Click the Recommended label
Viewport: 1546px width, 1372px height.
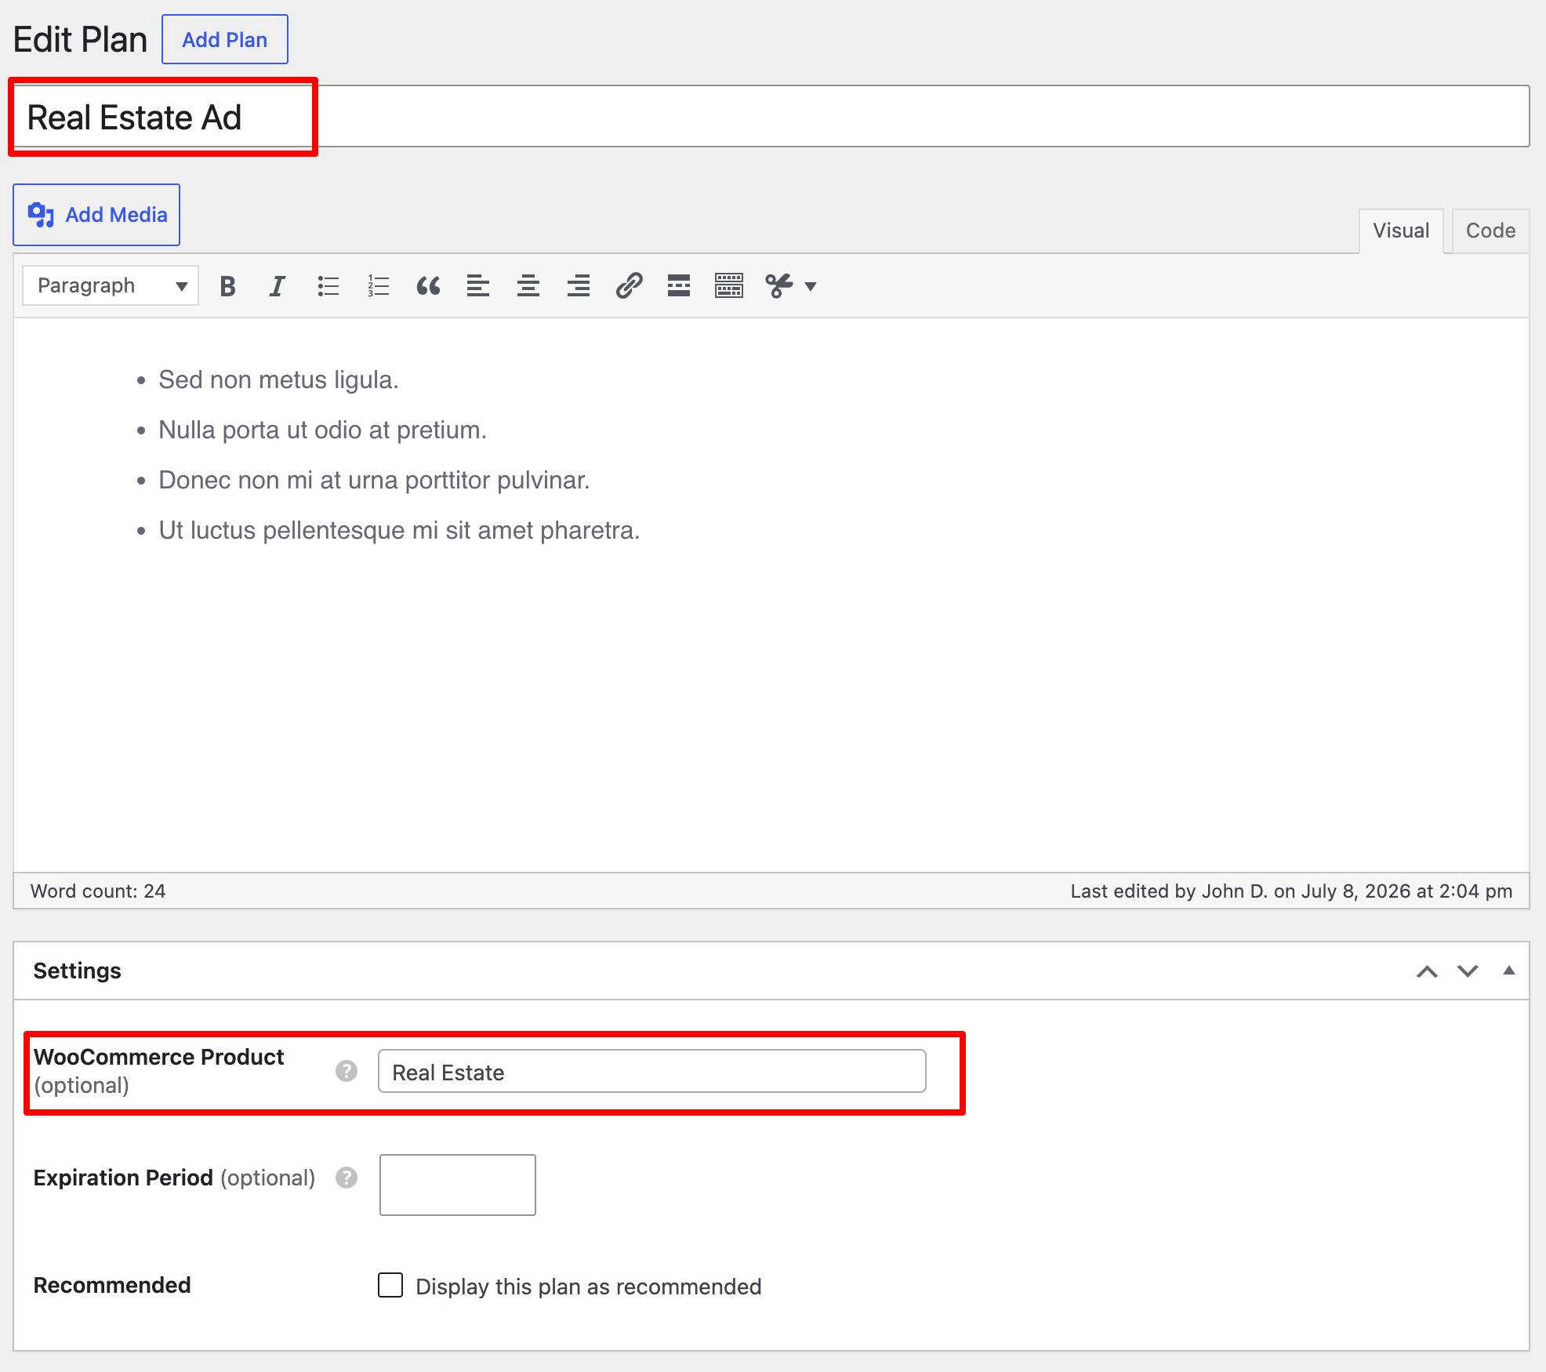point(112,1286)
